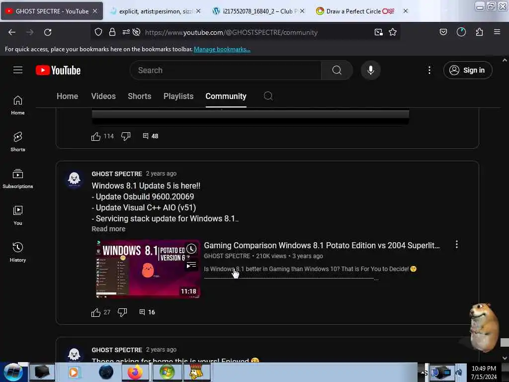Click the page scrollbar down arrow
This screenshot has width=509, height=382.
click(505, 358)
